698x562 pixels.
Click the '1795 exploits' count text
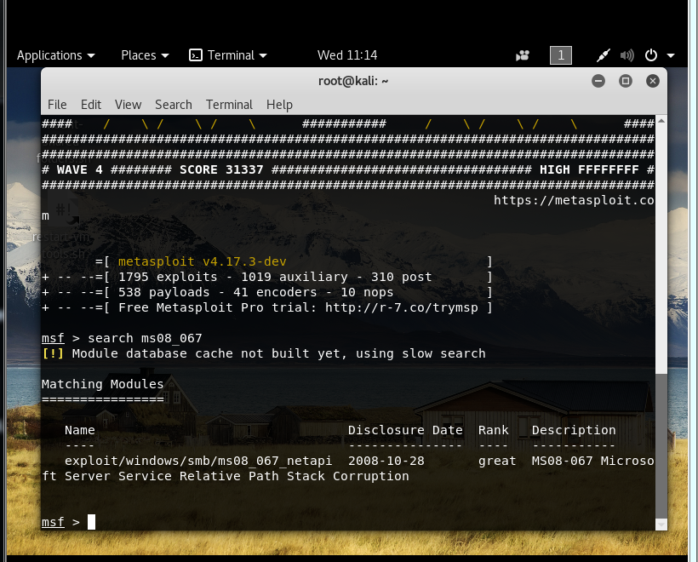168,277
